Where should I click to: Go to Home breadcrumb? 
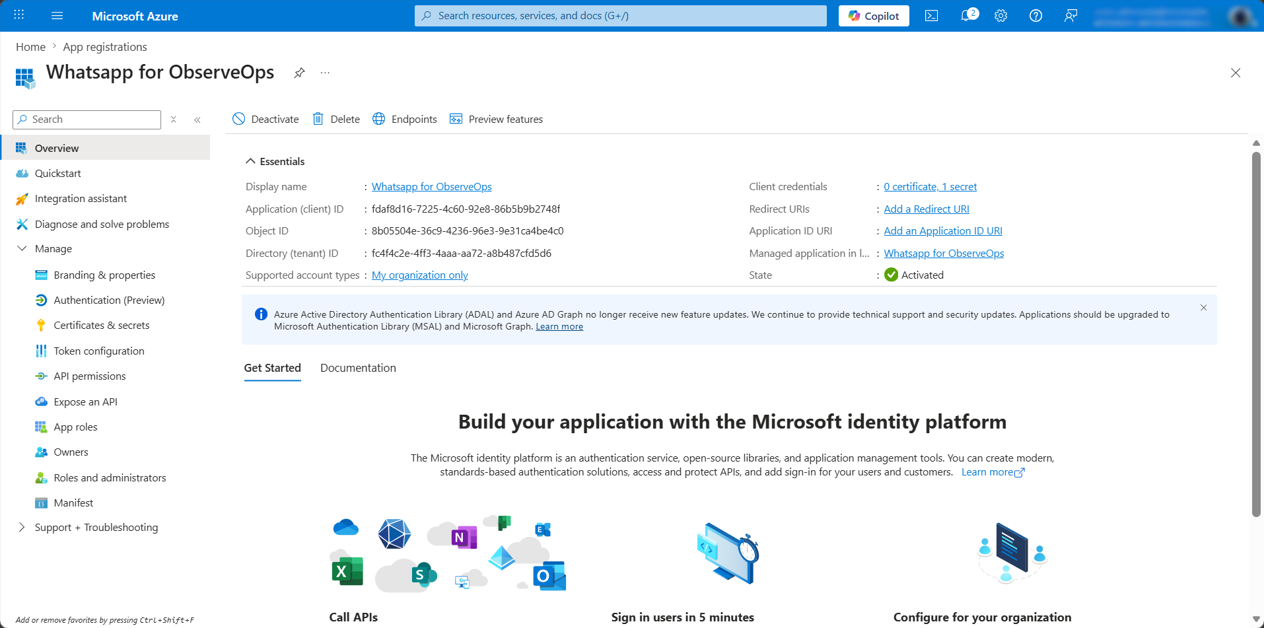point(30,47)
